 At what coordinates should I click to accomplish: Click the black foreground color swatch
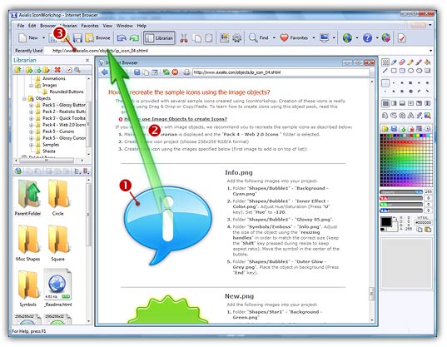(x=386, y=221)
